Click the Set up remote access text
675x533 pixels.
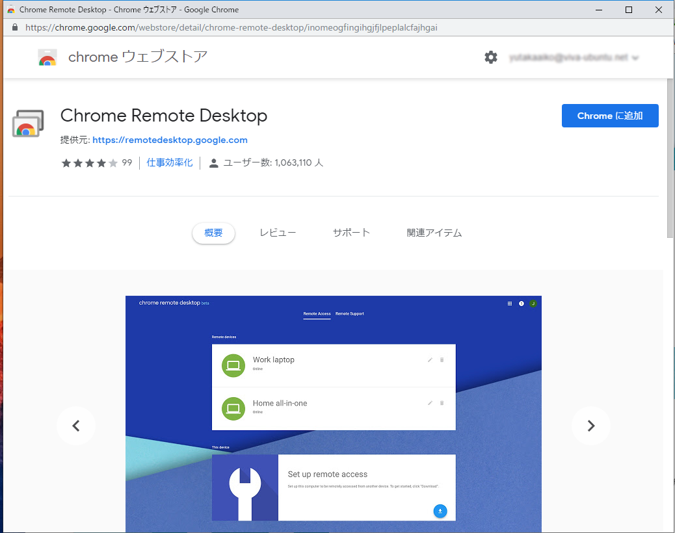[328, 474]
